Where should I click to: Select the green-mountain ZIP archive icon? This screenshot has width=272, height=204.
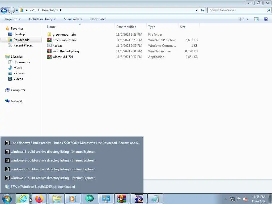(x=49, y=40)
